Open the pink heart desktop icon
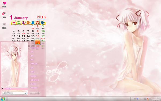Viewport: 161px width, 101px height. [4, 3]
